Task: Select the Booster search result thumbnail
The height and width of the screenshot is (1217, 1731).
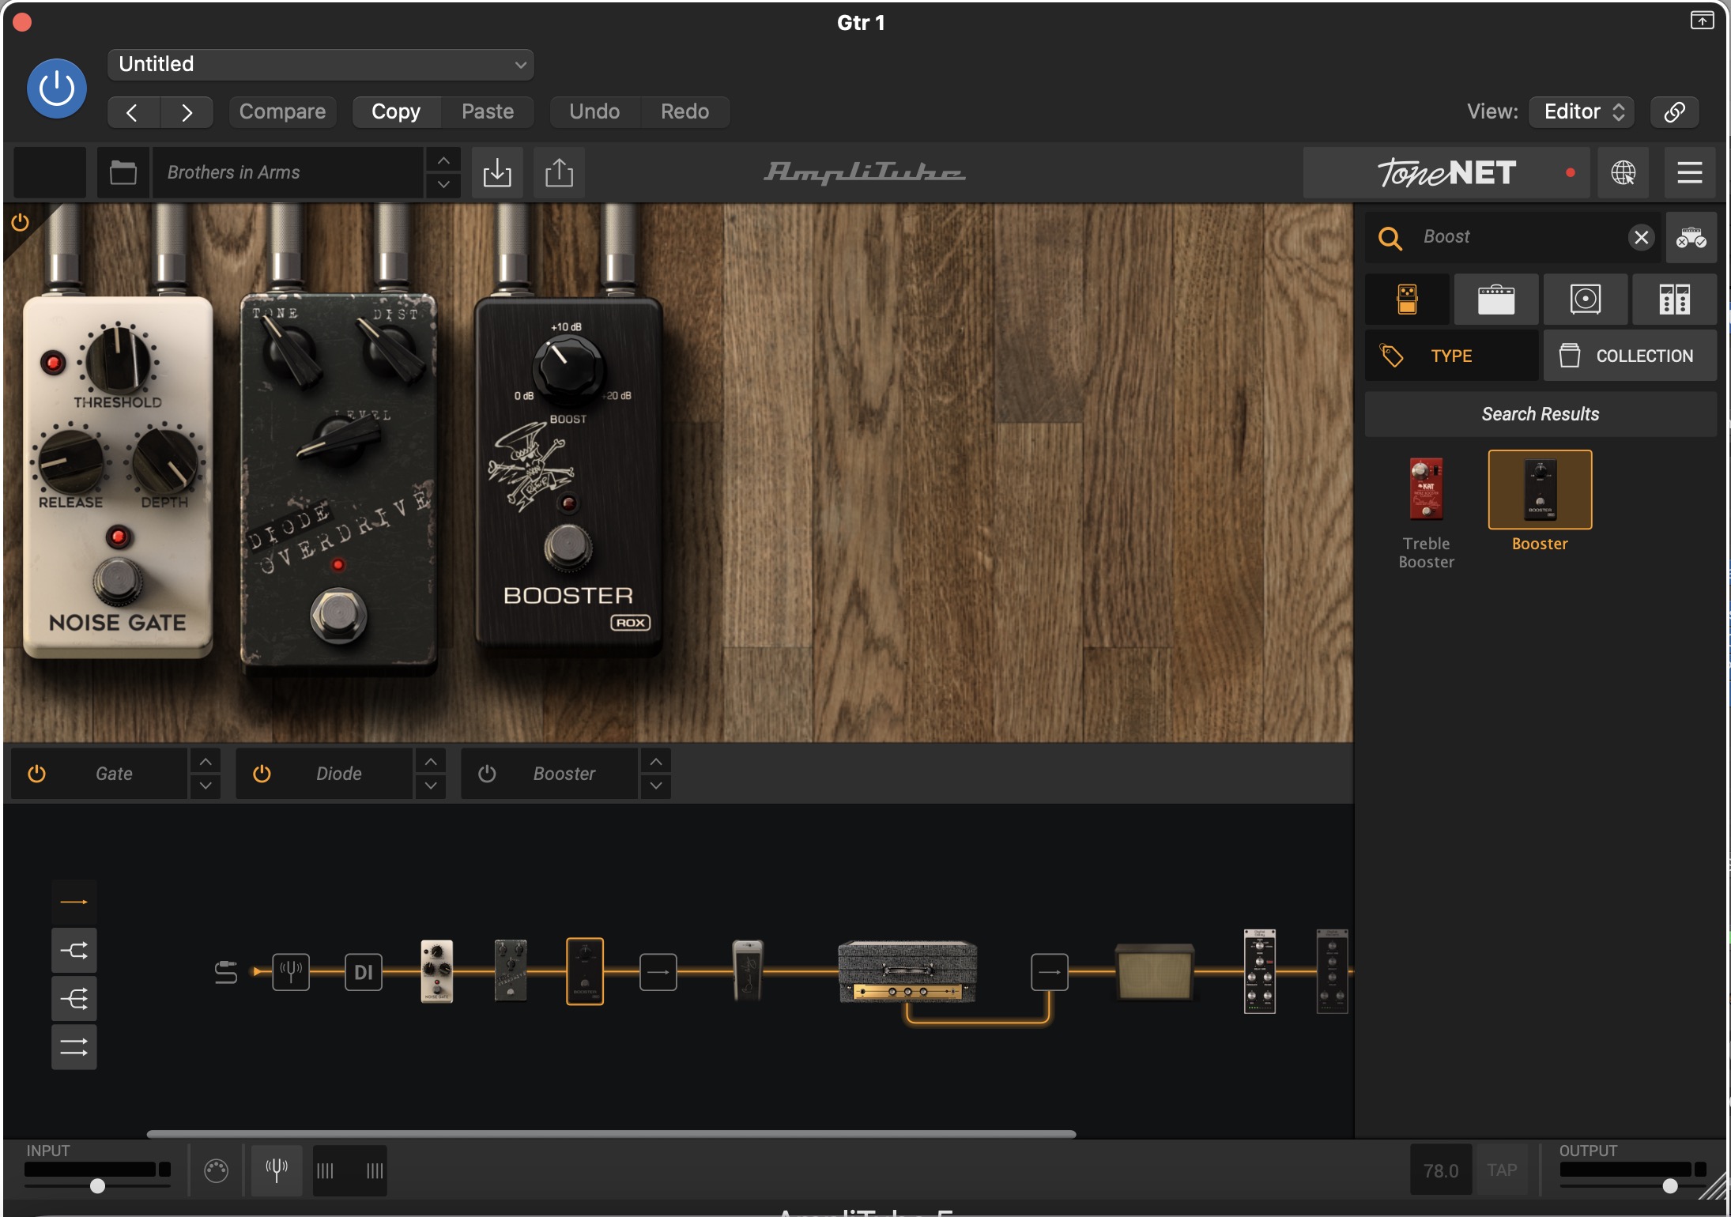Action: (x=1540, y=490)
